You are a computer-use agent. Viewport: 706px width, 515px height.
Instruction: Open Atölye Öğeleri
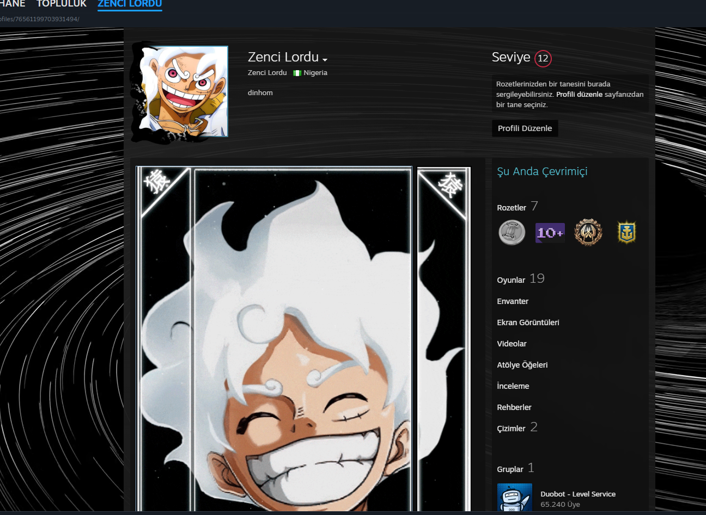[522, 365]
